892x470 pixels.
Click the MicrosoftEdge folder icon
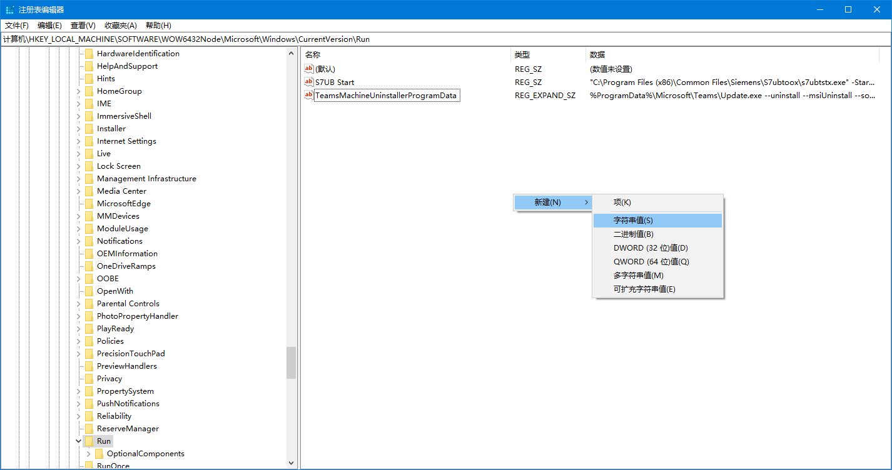pyautogui.click(x=89, y=204)
